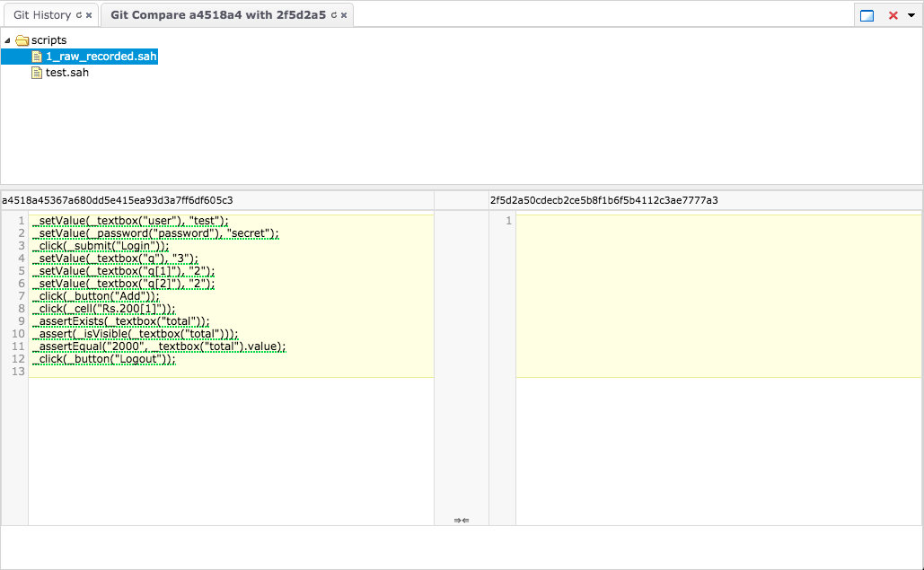Viewport: 924px width, 570px height.
Task: Switch to the Git Compare tab
Action: [x=217, y=15]
